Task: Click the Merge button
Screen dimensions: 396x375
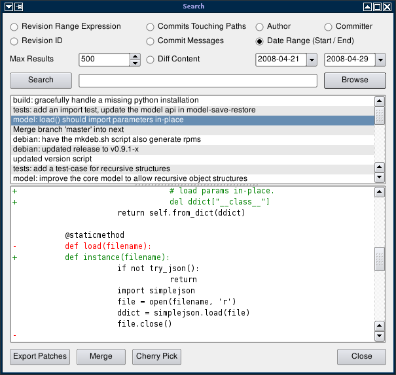Action: (101, 357)
